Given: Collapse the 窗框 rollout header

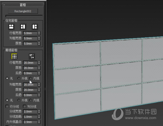Looking at the screenshot, I should (23, 5).
